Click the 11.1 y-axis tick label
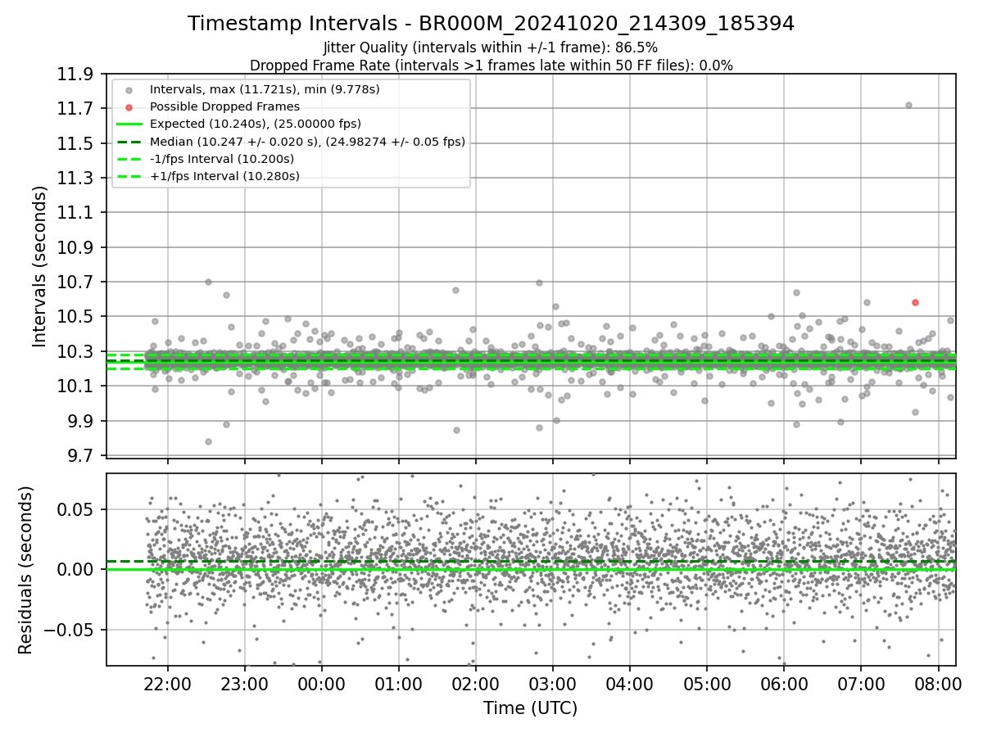 tap(75, 213)
